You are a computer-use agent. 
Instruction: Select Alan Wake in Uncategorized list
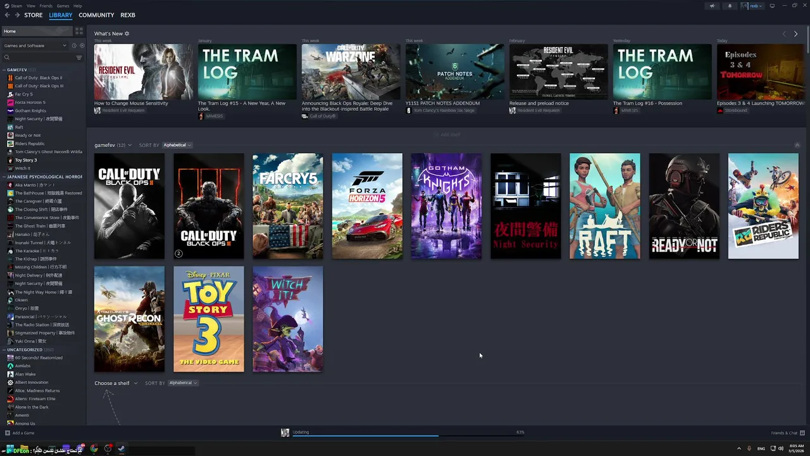(25, 374)
